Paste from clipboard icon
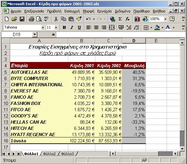The width and height of the screenshot is (187, 164). pos(71,19)
